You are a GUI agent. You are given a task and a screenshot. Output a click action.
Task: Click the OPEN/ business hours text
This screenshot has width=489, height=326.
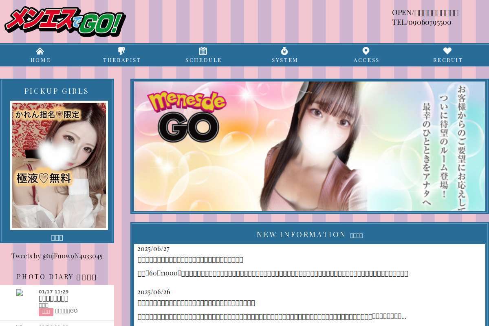425,13
